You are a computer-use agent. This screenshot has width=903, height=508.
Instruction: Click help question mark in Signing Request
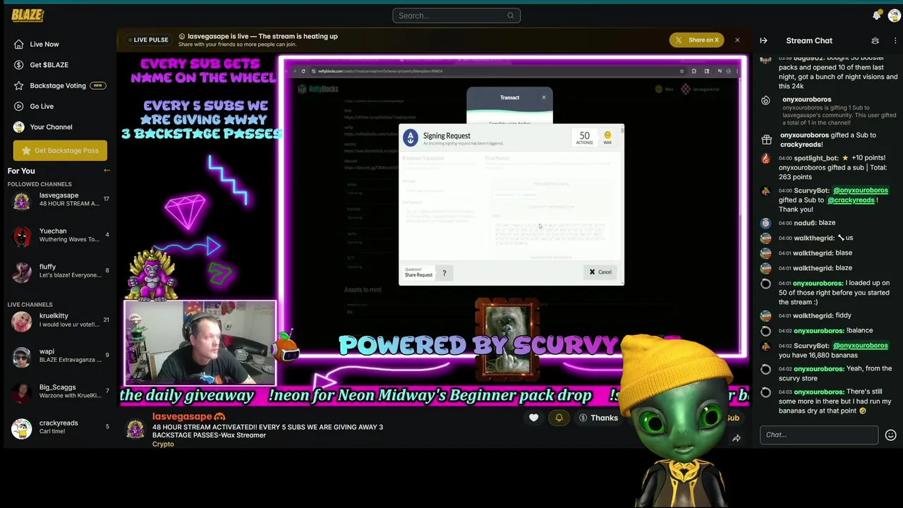444,273
